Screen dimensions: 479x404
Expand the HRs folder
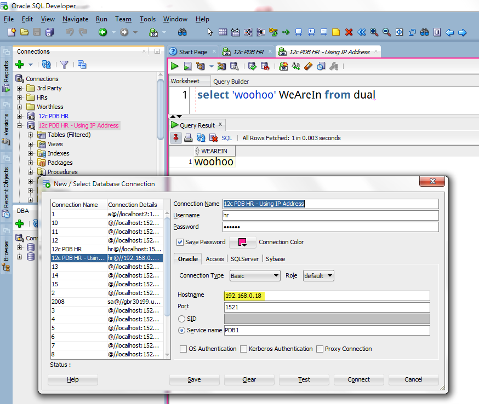coord(20,97)
